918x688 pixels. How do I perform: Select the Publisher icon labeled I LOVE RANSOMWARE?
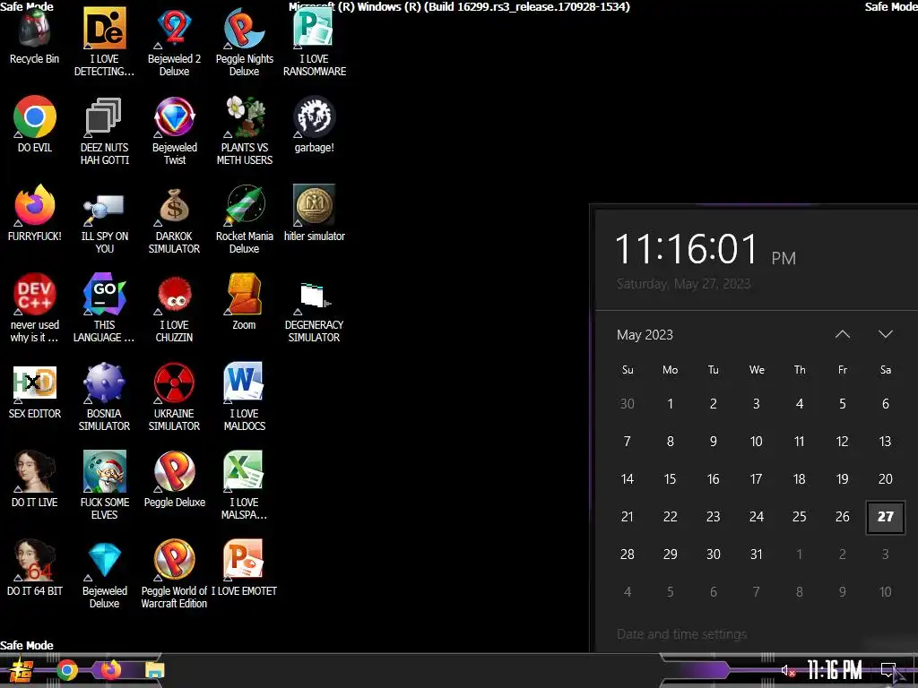coord(314,28)
